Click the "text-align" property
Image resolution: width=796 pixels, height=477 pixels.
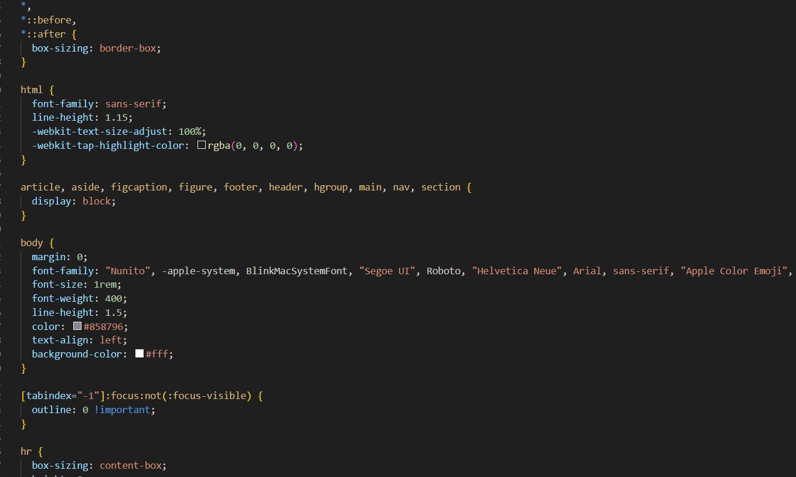60,340
